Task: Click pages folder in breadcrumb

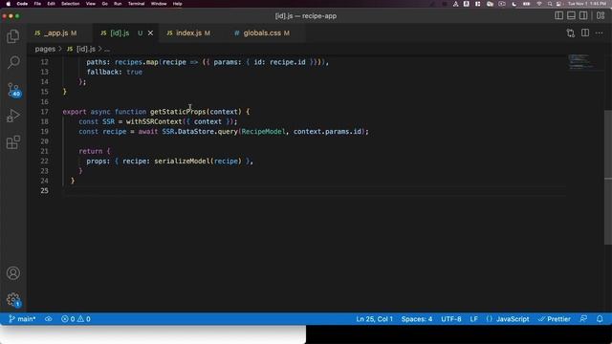Action: tap(45, 49)
